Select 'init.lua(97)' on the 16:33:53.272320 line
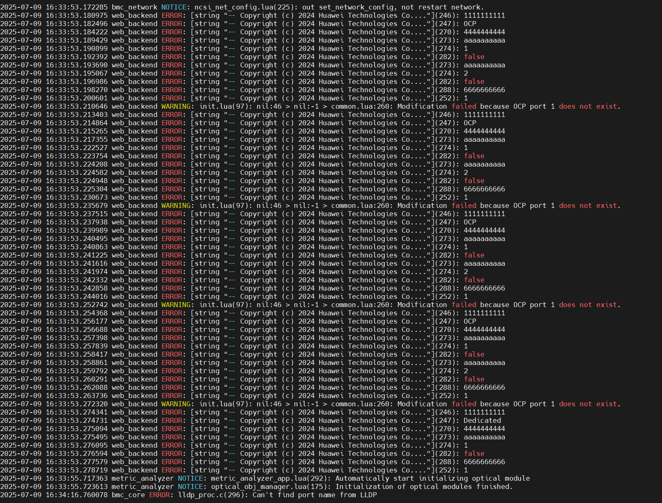 pyautogui.click(x=224, y=404)
